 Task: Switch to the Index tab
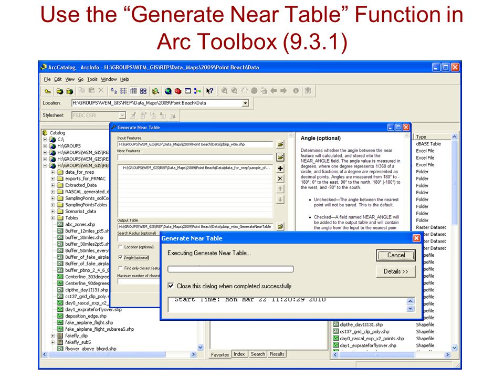(239, 354)
